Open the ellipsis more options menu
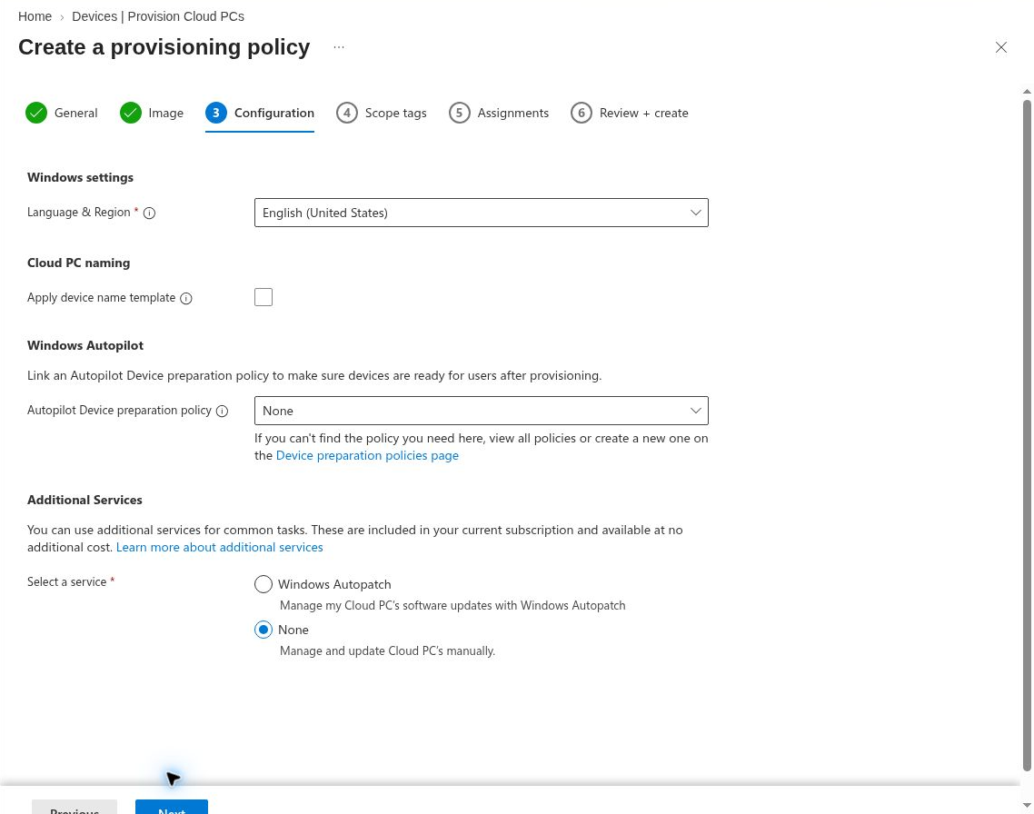1034x814 pixels. pos(339,47)
